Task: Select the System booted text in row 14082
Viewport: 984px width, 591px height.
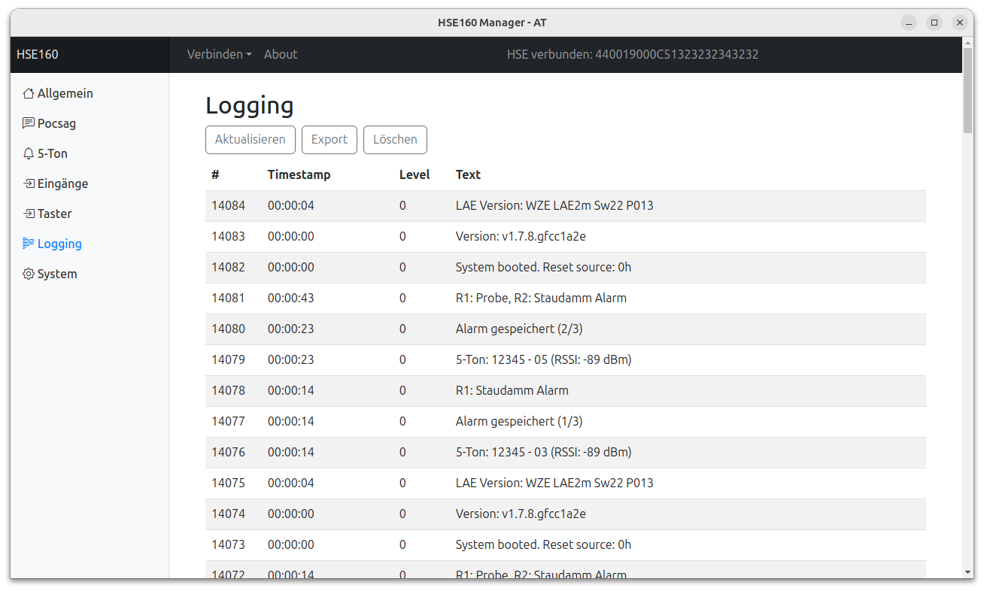Action: (543, 267)
